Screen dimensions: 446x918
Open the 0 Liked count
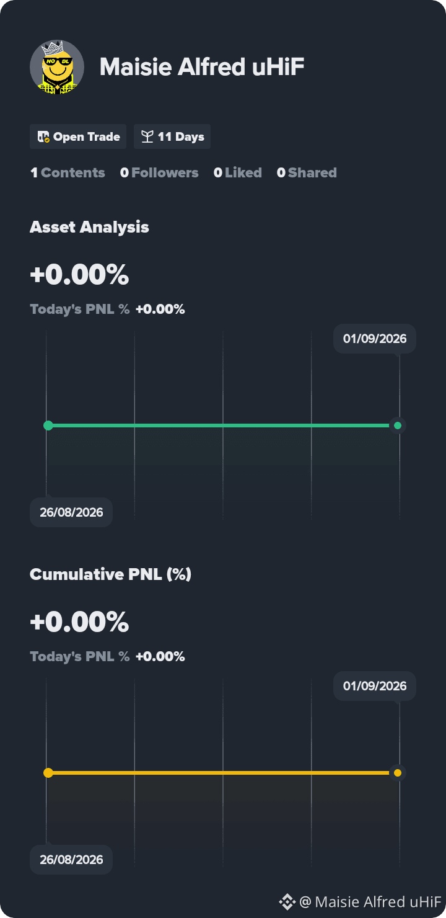(x=238, y=173)
